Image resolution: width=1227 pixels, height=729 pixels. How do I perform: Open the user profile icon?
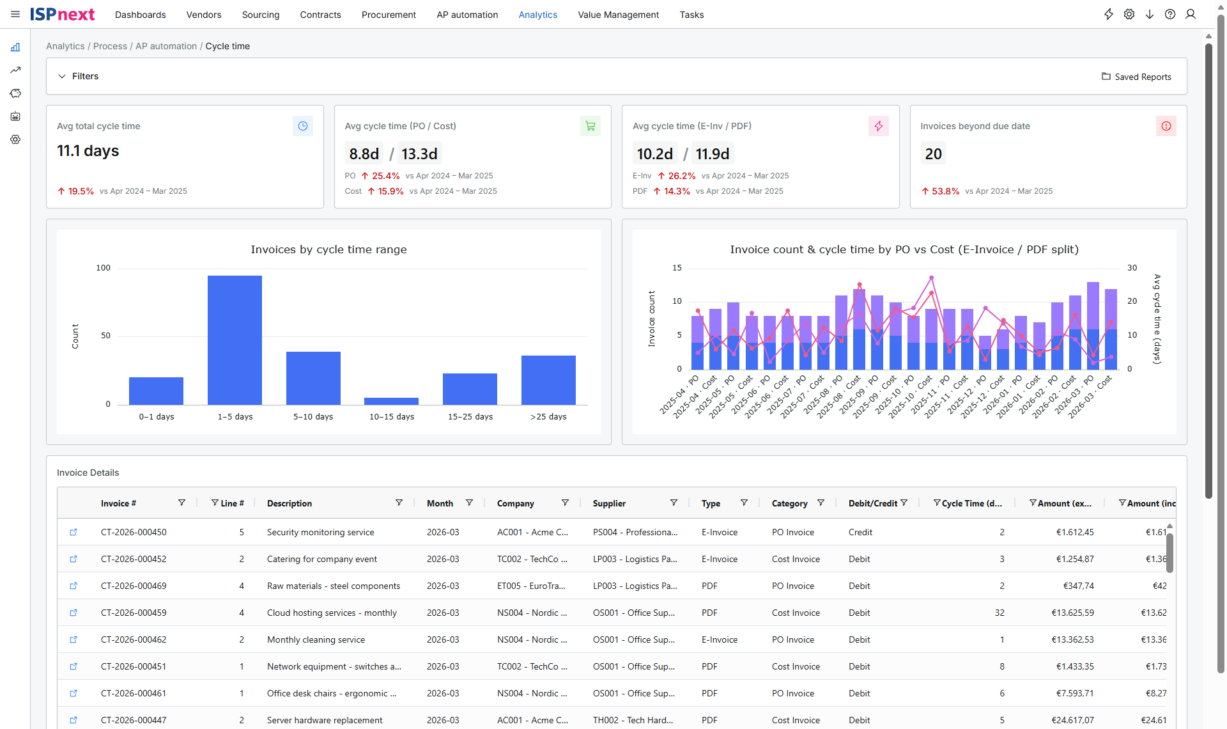(1191, 14)
